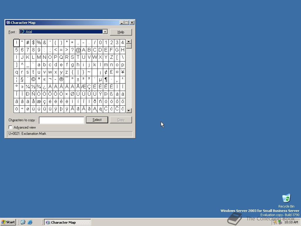
Task: Select the ¢ cent sign cell
Action: (x=106, y=72)
